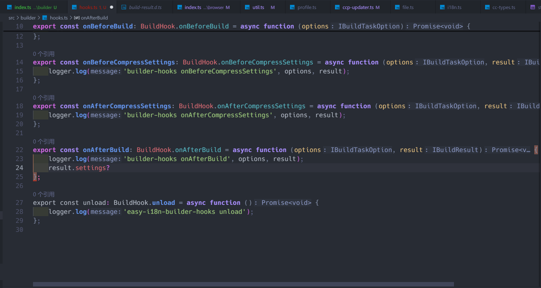Click the unsaved dot on hooks.ts tab
The image size is (541, 288).
pyautogui.click(x=111, y=7)
